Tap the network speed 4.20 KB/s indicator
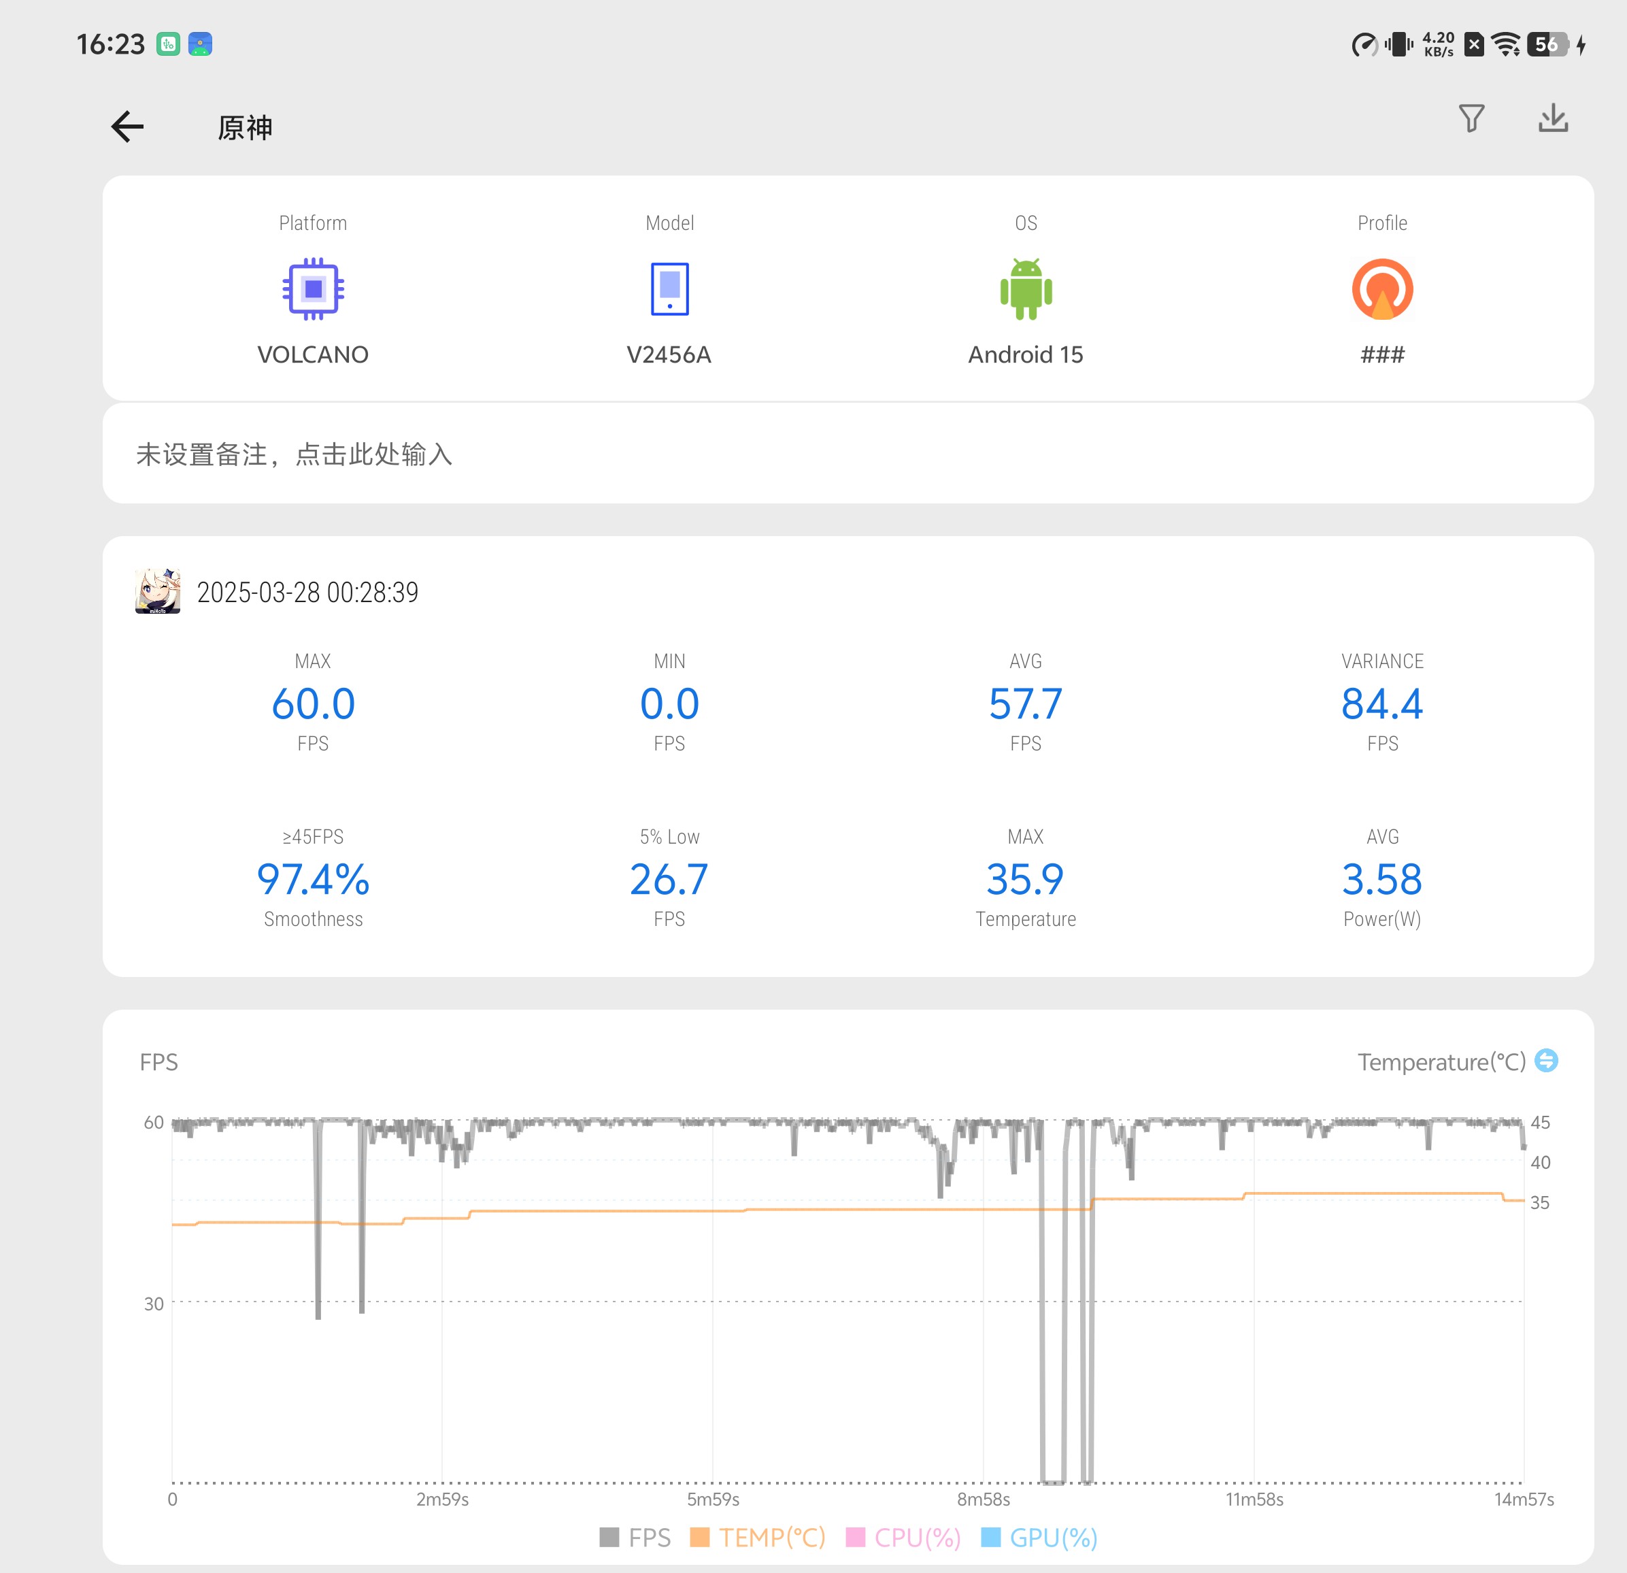 point(1439,44)
